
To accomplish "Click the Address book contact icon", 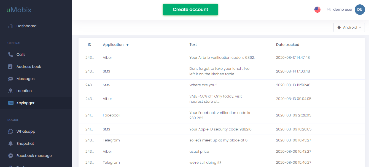I will [10, 67].
